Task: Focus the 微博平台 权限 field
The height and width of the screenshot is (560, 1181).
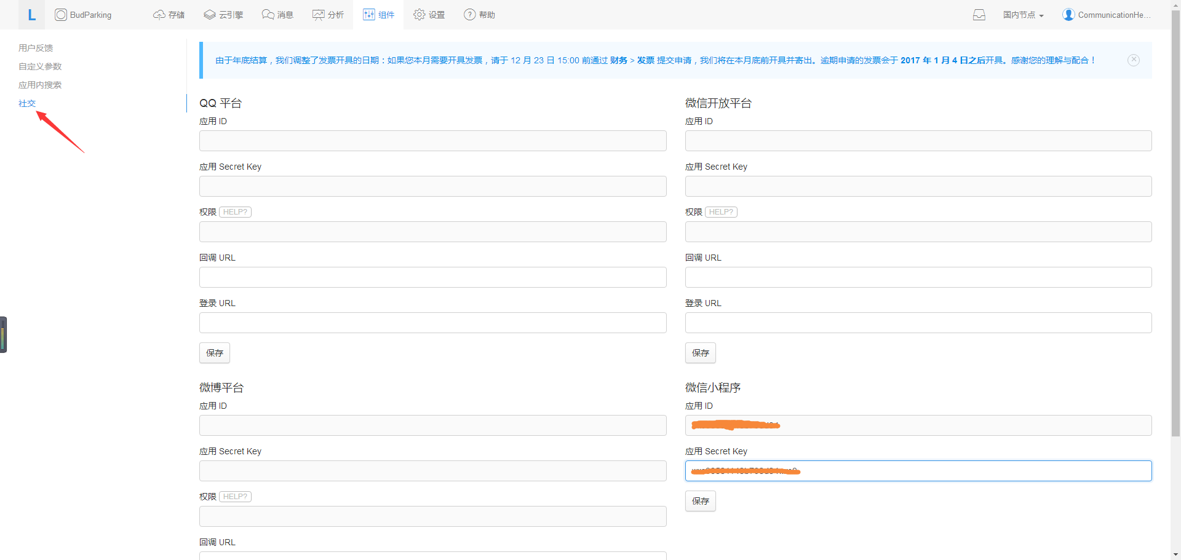Action: pos(433,516)
